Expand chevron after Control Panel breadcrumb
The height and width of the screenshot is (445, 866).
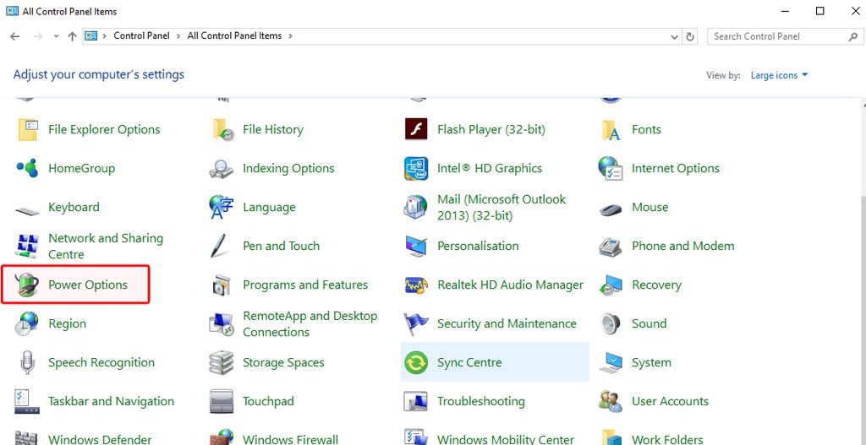(178, 35)
